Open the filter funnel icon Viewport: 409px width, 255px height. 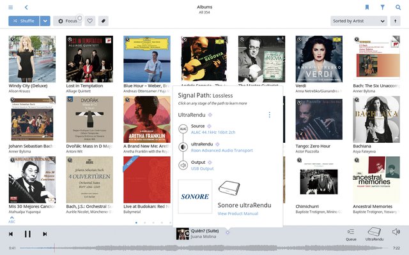[382, 7]
